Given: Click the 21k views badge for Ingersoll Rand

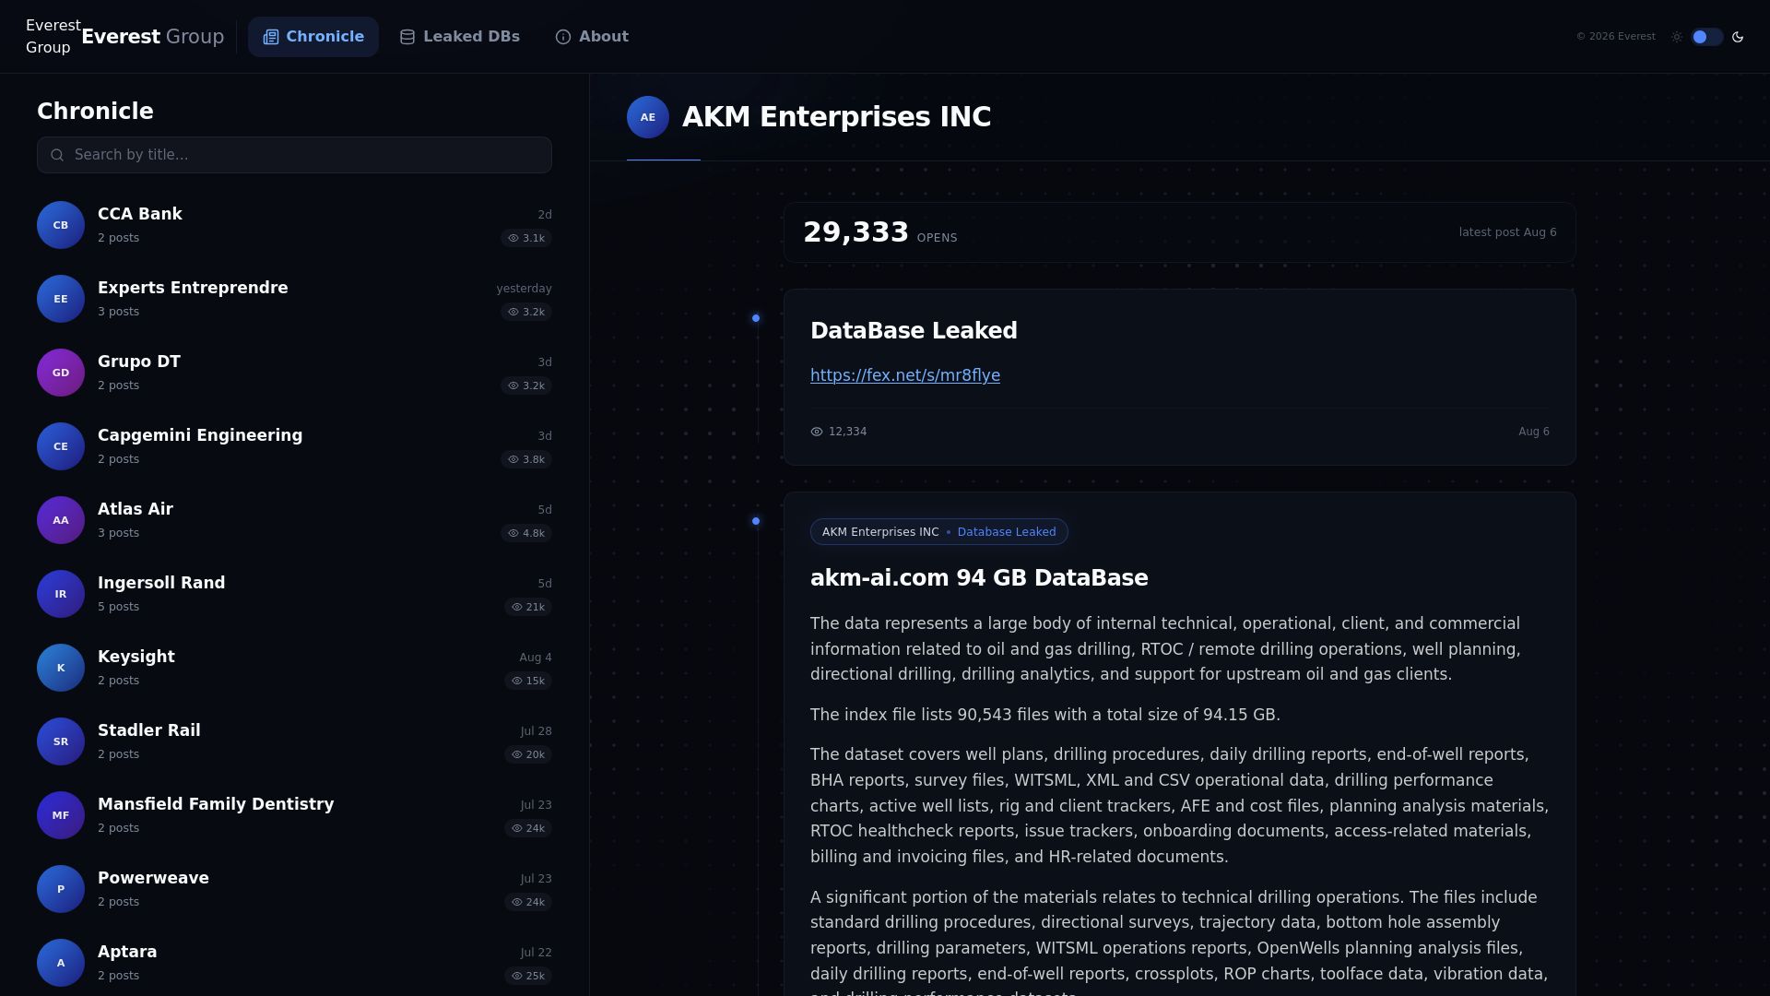Looking at the screenshot, I should pos(528,607).
